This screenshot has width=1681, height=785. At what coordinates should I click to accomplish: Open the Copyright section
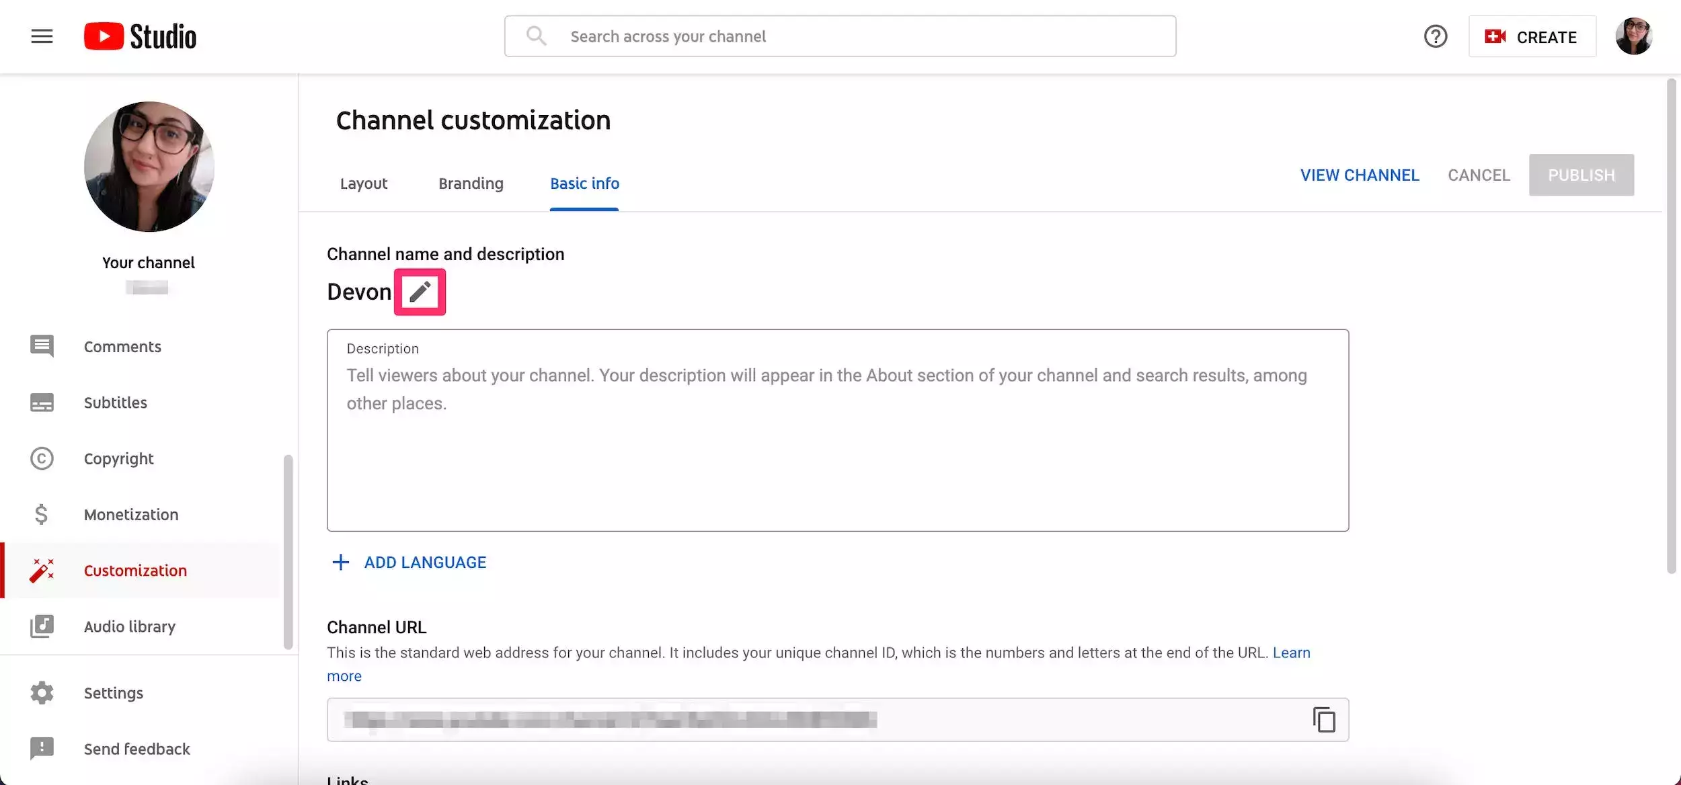click(x=118, y=458)
